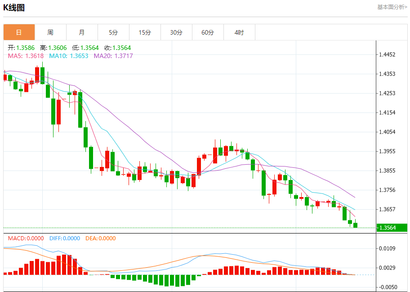Click the MA20: 1.3717 label
410x292 pixels.
point(113,56)
